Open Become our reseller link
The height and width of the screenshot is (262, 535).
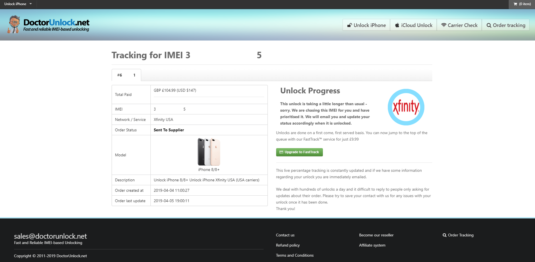coord(376,235)
